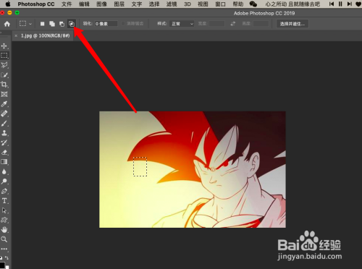Open the Edit Toolbar three-dots button
Viewport: 362px width, 269px height.
[4, 249]
